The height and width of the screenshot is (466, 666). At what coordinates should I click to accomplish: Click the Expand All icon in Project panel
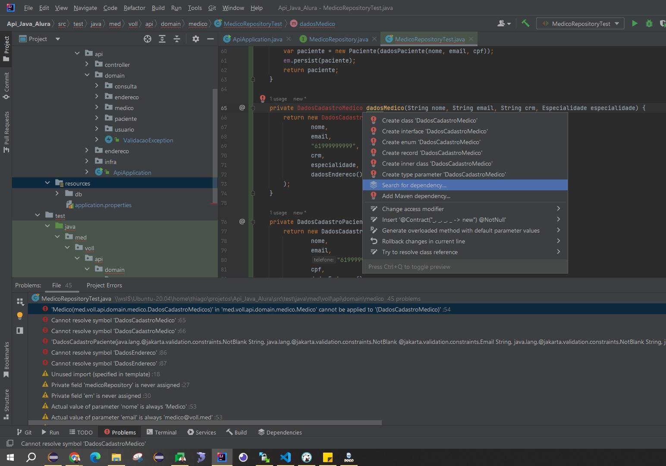pyautogui.click(x=162, y=39)
